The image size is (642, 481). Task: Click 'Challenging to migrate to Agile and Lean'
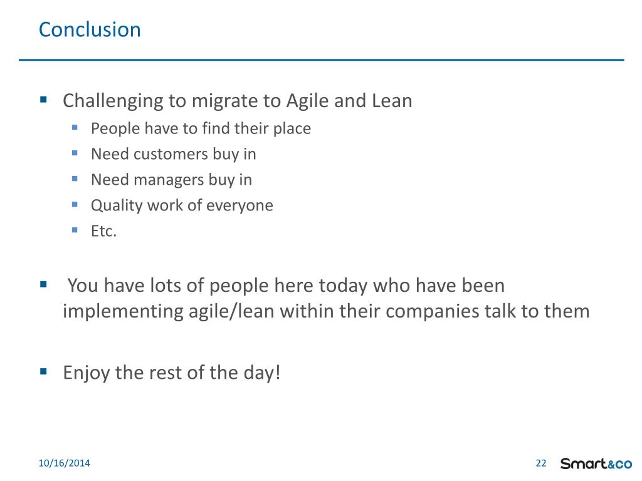(x=238, y=101)
